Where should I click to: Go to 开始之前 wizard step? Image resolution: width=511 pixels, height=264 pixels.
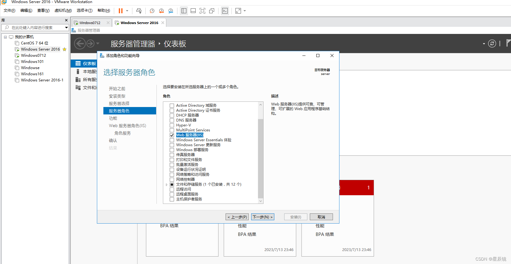click(x=117, y=89)
